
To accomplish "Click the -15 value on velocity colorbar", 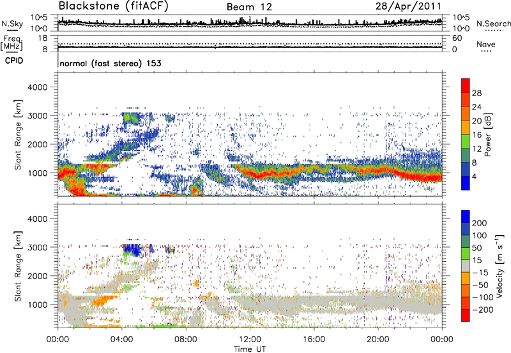I will [x=480, y=273].
